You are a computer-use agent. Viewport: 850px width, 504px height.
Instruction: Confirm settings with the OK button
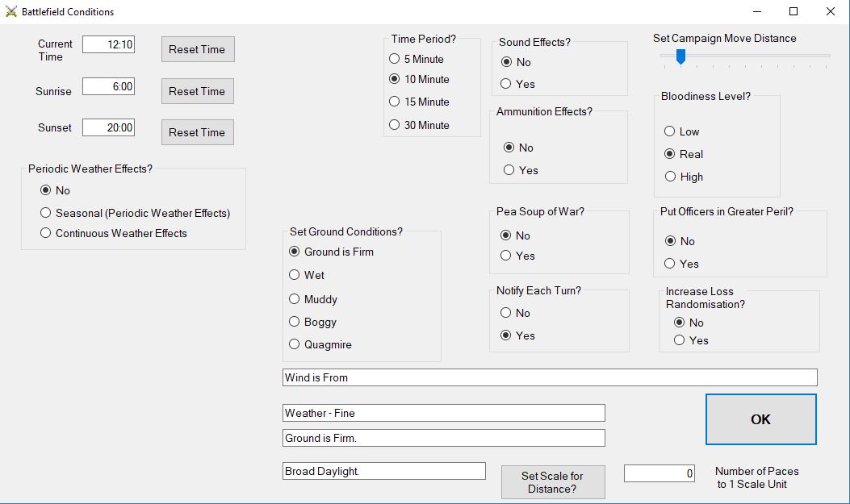[x=760, y=419]
